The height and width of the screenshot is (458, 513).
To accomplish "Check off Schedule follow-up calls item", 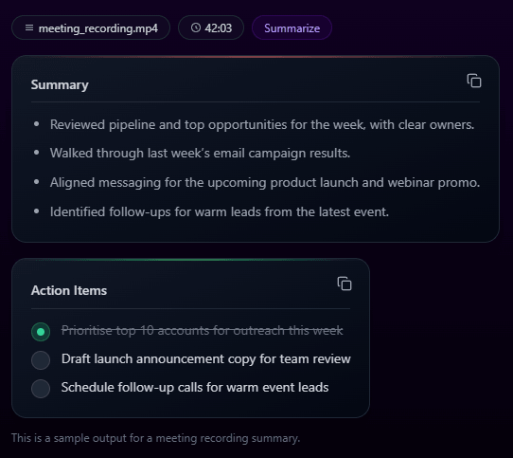I will [x=41, y=389].
